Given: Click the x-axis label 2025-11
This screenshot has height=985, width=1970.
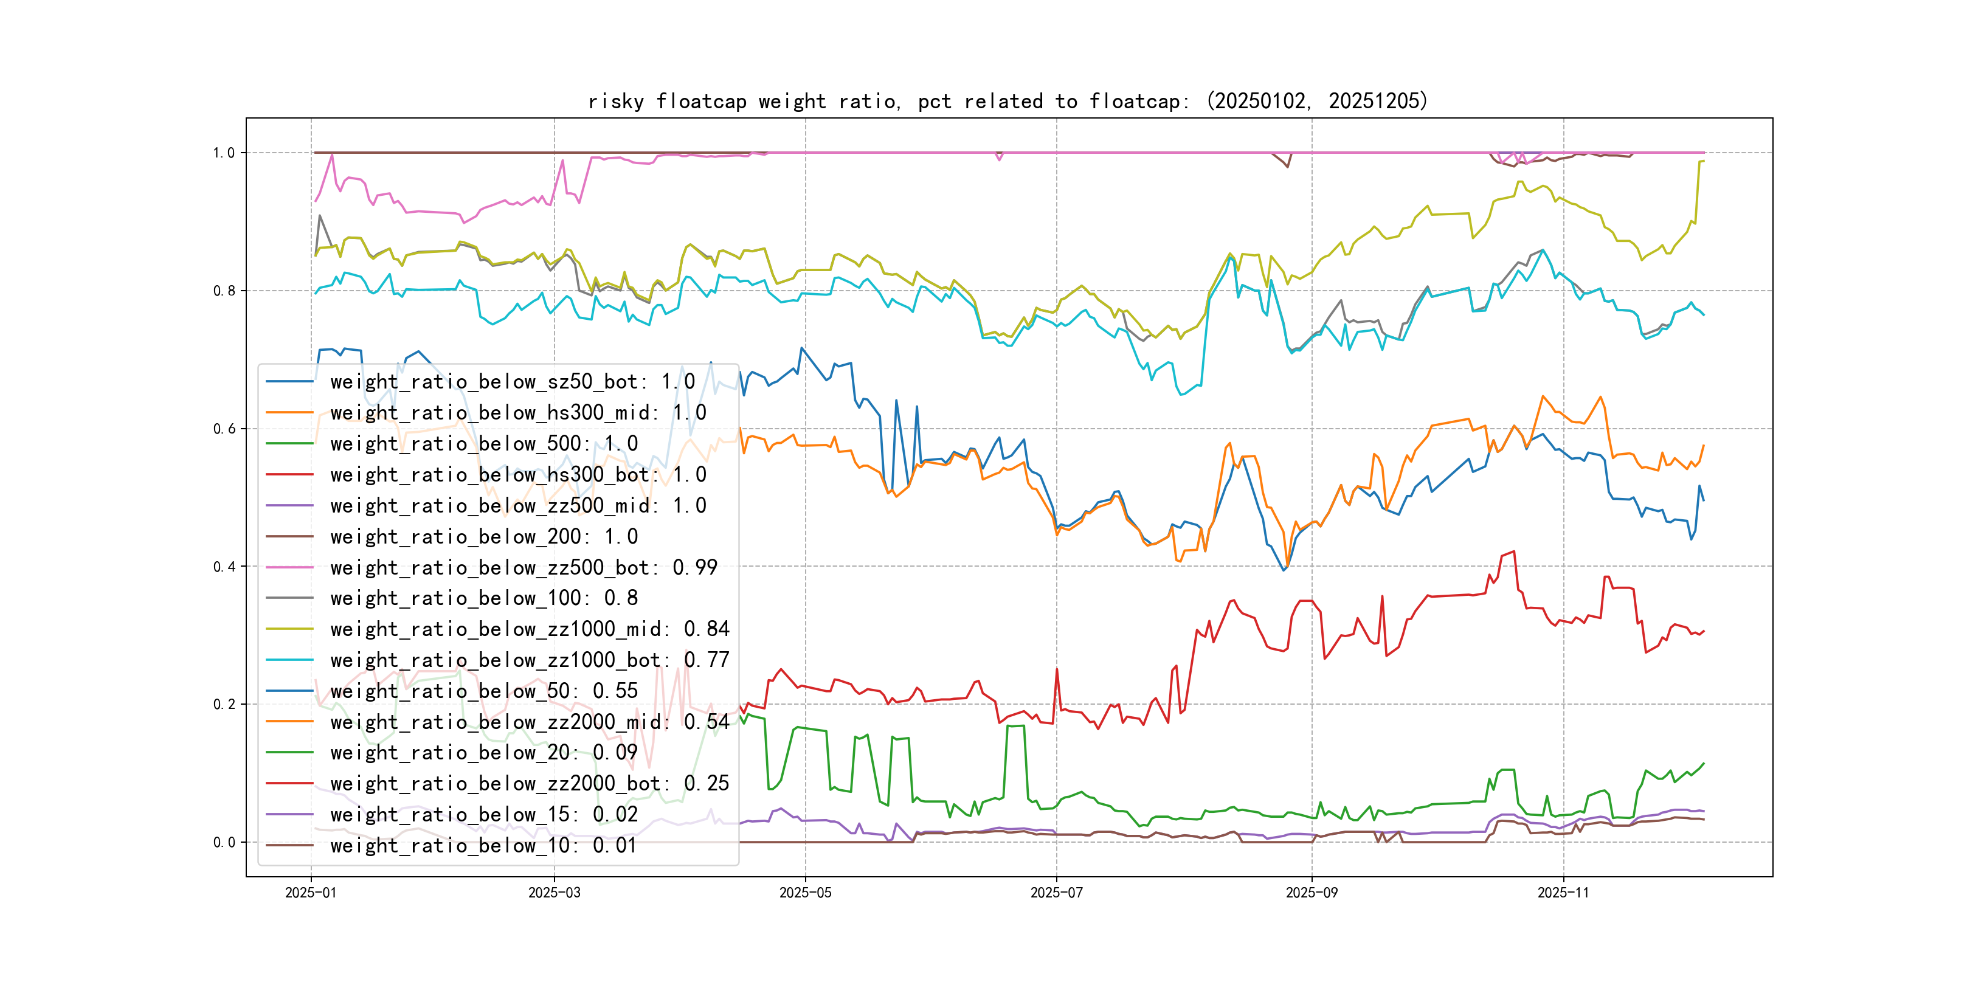Looking at the screenshot, I should pyautogui.click(x=1563, y=893).
